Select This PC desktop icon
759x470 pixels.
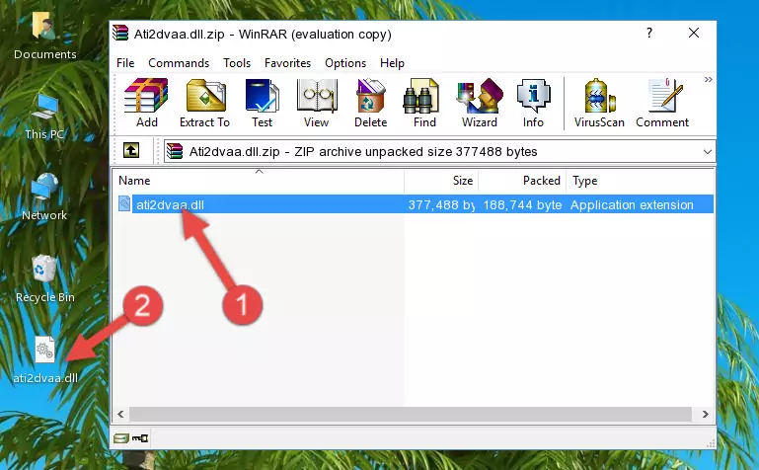(x=44, y=117)
